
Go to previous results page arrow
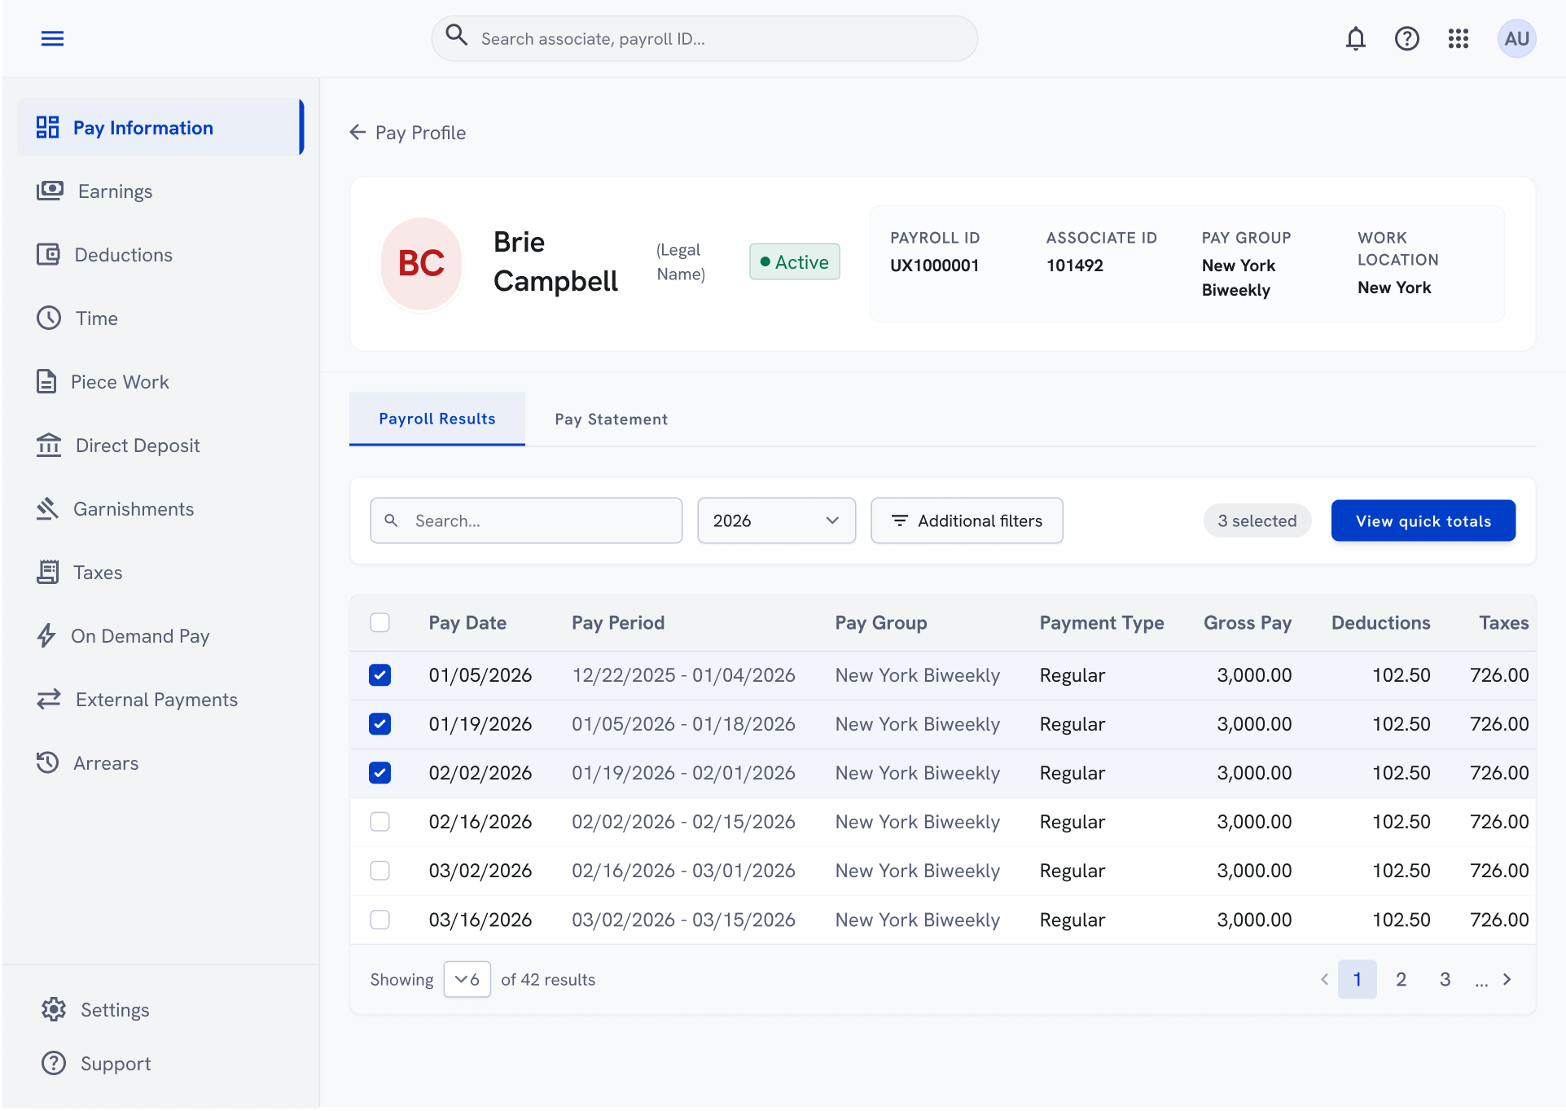pyautogui.click(x=1324, y=979)
